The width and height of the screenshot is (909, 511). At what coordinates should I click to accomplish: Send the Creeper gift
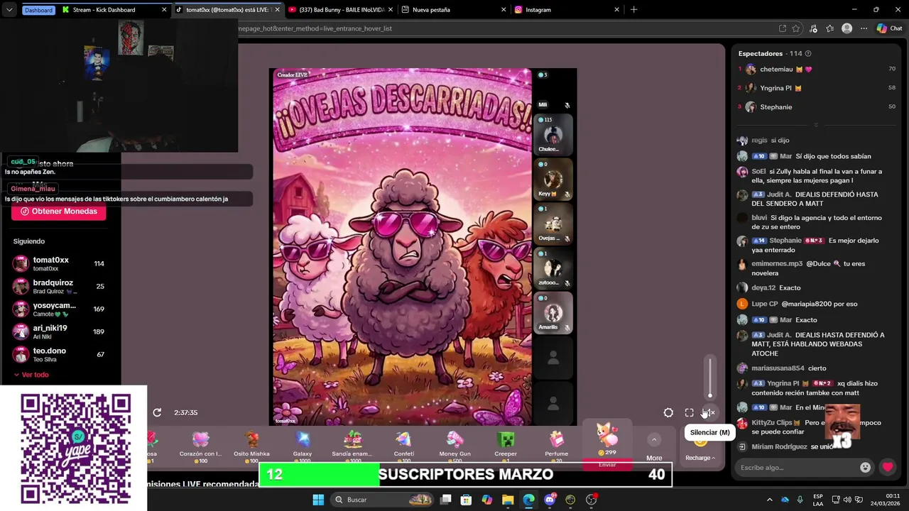click(x=506, y=444)
